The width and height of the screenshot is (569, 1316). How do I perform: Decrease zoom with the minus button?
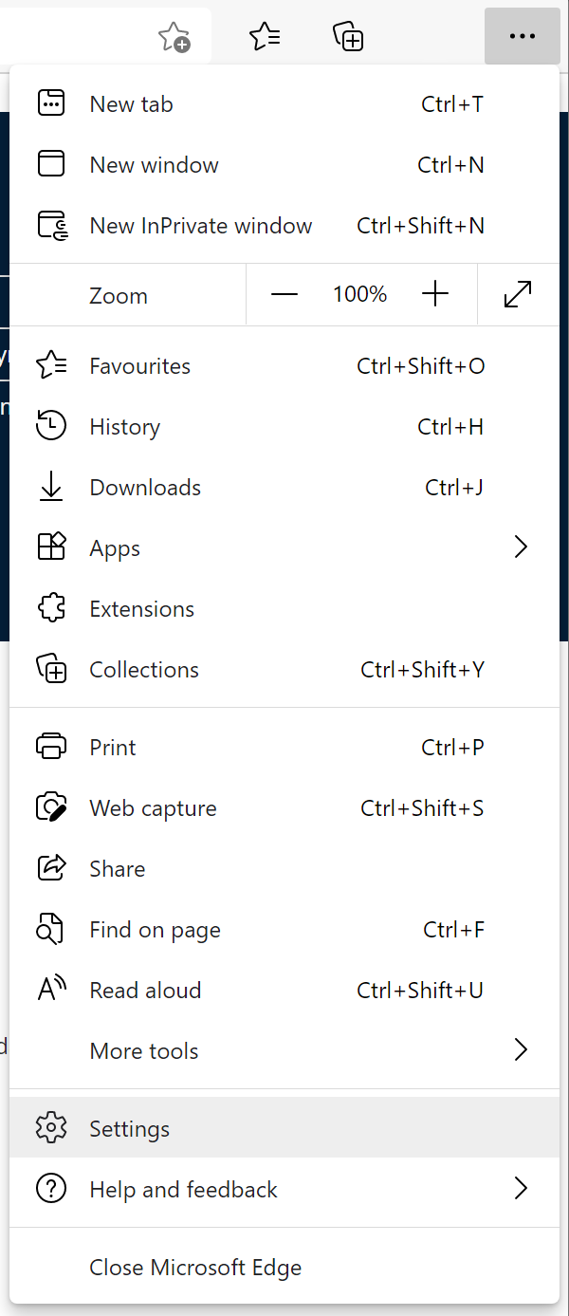point(284,294)
